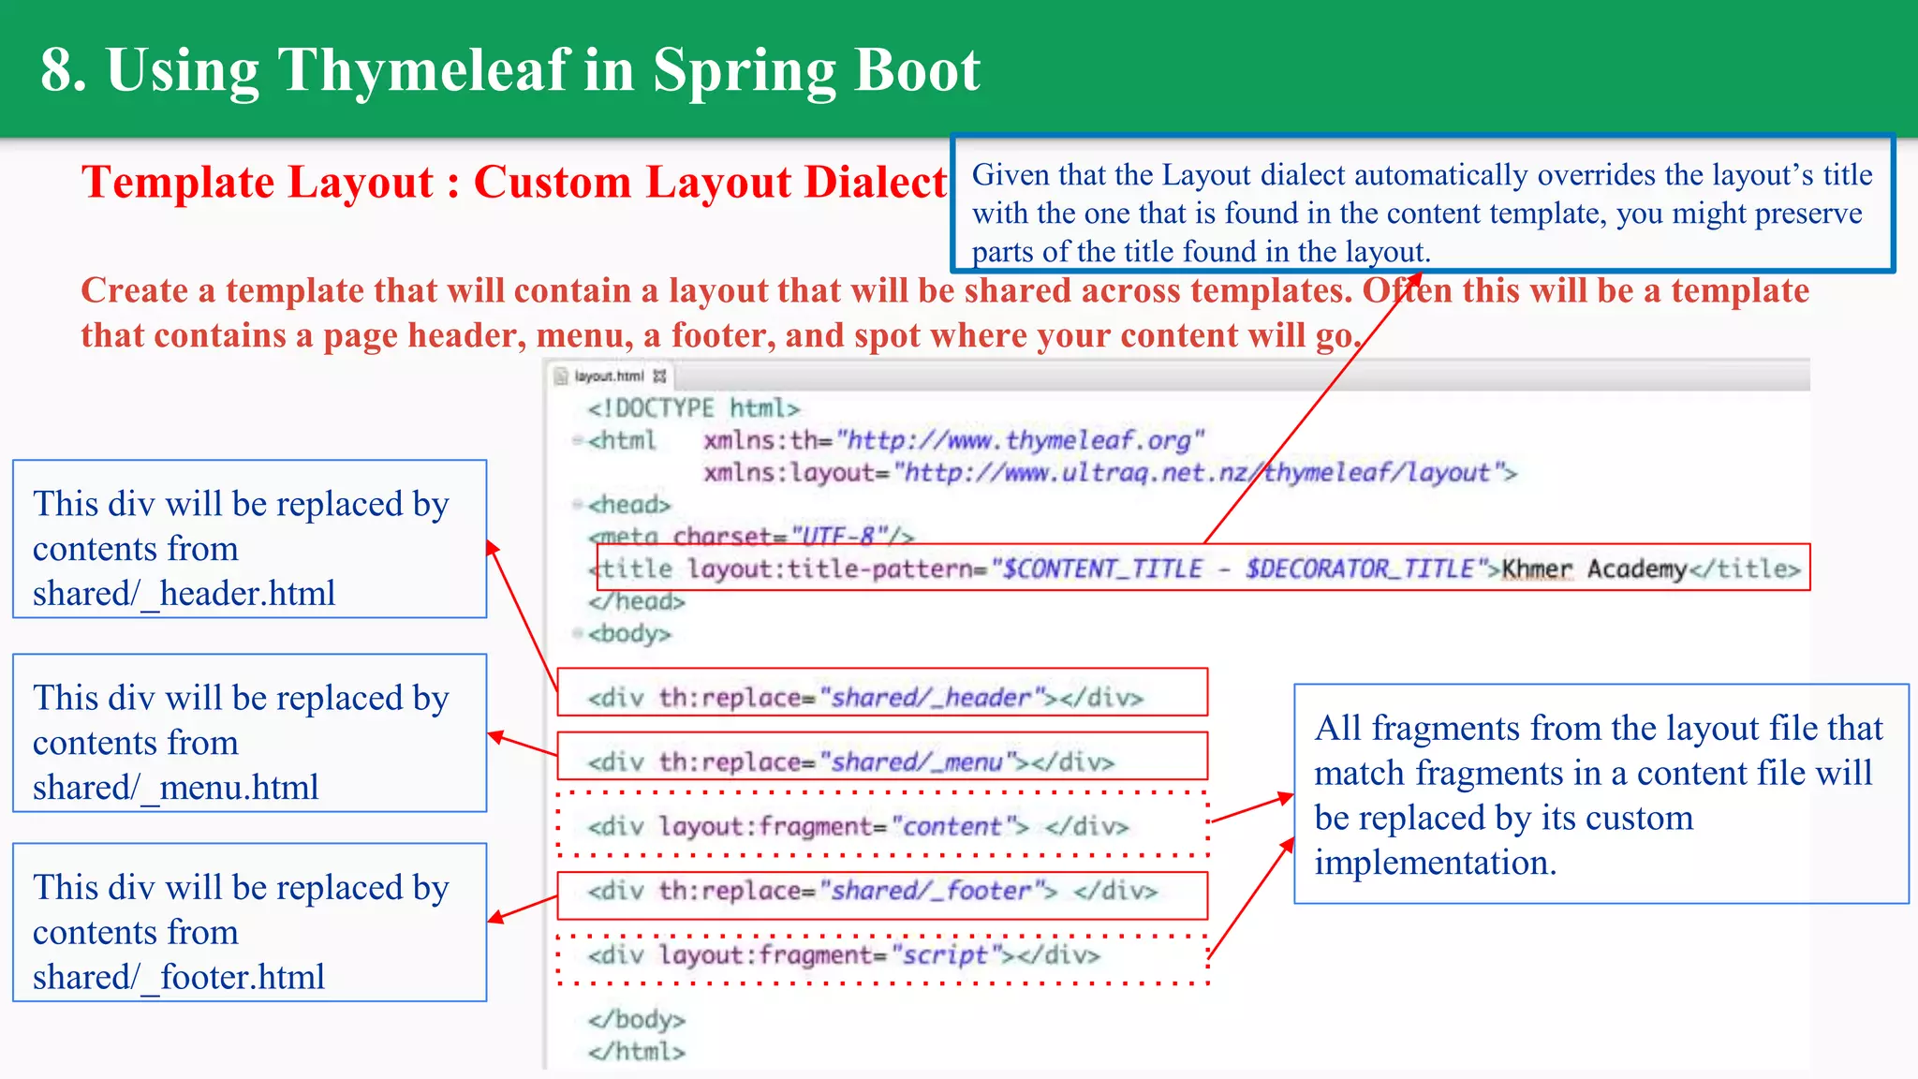1918x1079 pixels.
Task: Click the layout:fragment content div line
Action: point(858,826)
